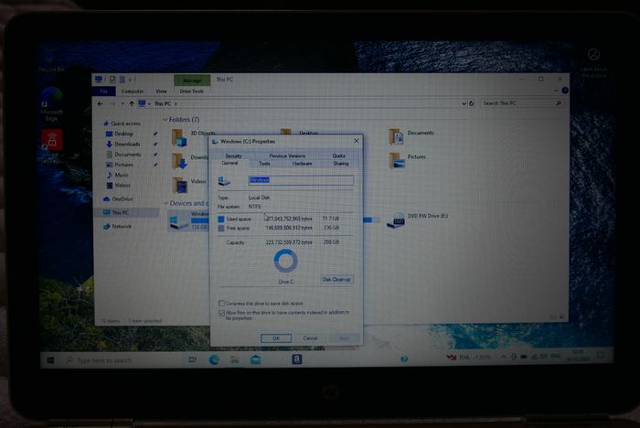Click the blue help icon in File Explorer
The height and width of the screenshot is (428, 640).
tap(565, 91)
